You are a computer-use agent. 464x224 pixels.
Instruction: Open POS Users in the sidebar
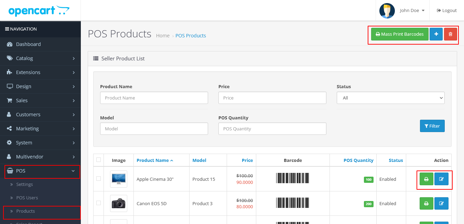coord(27,198)
